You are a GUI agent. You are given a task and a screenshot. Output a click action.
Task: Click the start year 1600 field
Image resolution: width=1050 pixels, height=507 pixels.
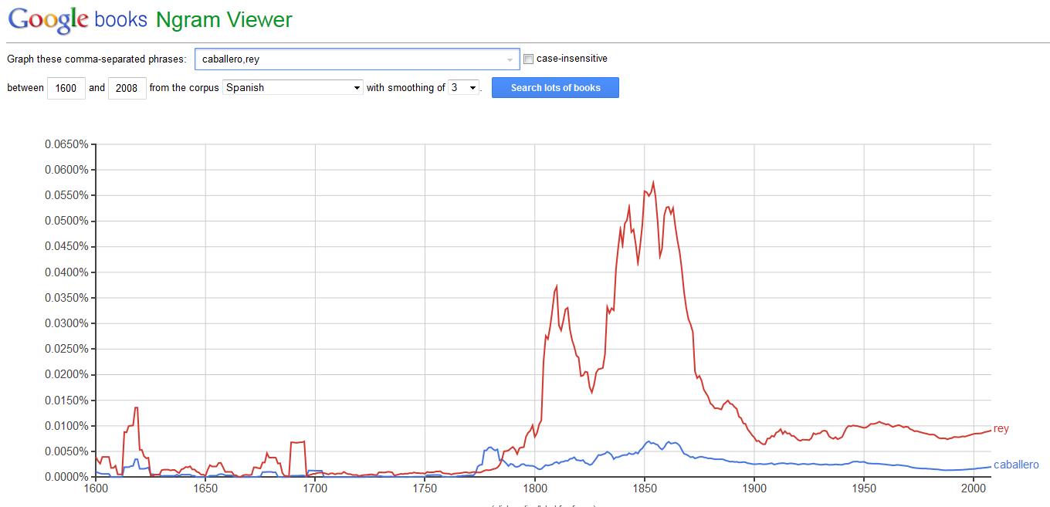[66, 88]
